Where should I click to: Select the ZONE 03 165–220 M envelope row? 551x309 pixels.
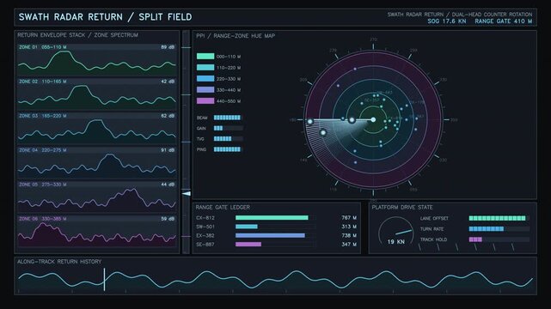96,128
